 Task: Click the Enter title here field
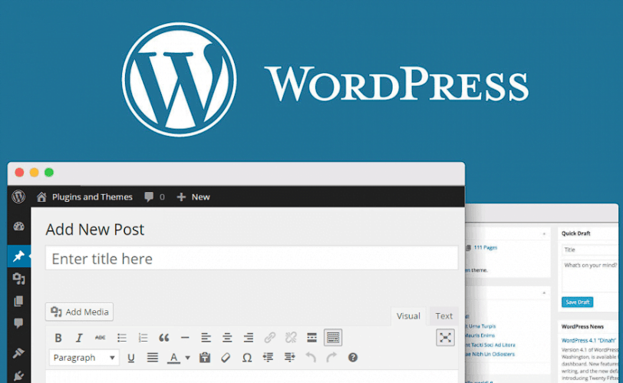click(252, 259)
